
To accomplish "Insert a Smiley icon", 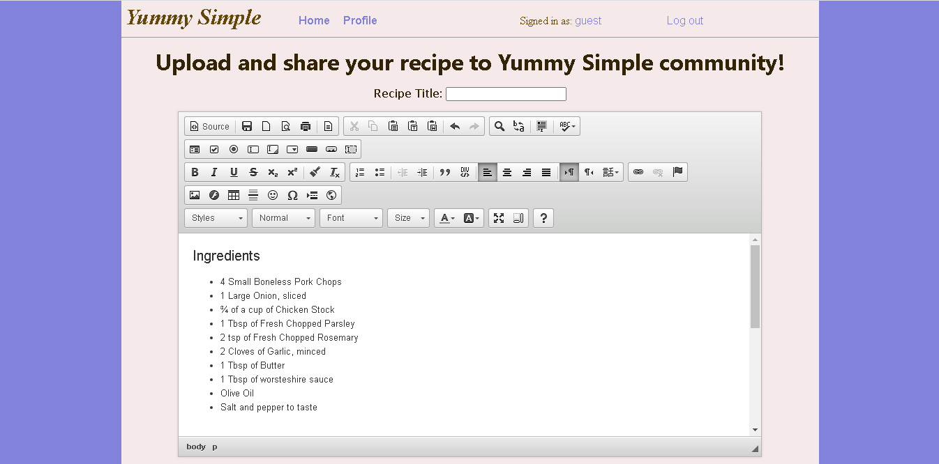I will (x=273, y=195).
